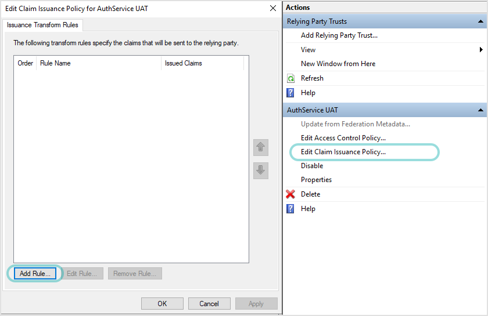Click the Help question icon under Relying Party Trusts
This screenshot has height=316, width=488.
click(x=290, y=93)
